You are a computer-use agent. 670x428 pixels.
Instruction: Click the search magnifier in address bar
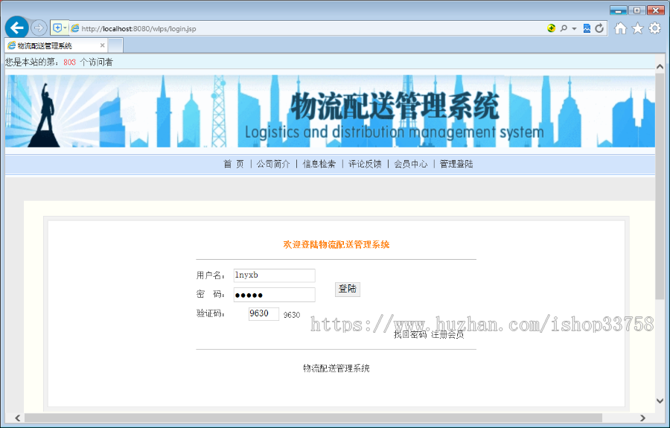tap(564, 28)
